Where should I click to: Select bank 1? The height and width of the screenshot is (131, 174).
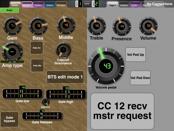tap(79, 4)
